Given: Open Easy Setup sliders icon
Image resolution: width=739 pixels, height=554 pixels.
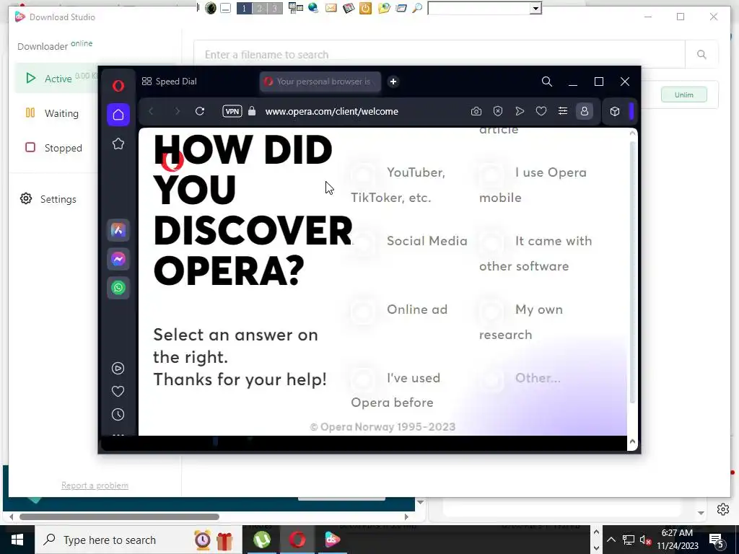Looking at the screenshot, I should pyautogui.click(x=563, y=111).
